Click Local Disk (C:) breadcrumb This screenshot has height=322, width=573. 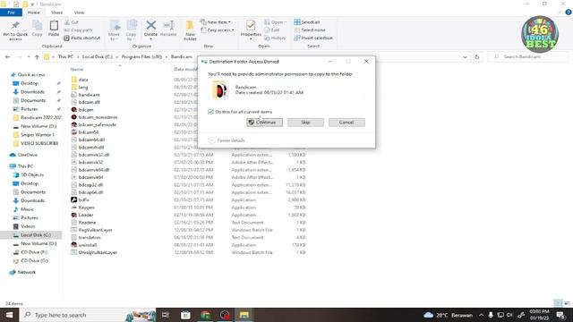tap(98, 57)
